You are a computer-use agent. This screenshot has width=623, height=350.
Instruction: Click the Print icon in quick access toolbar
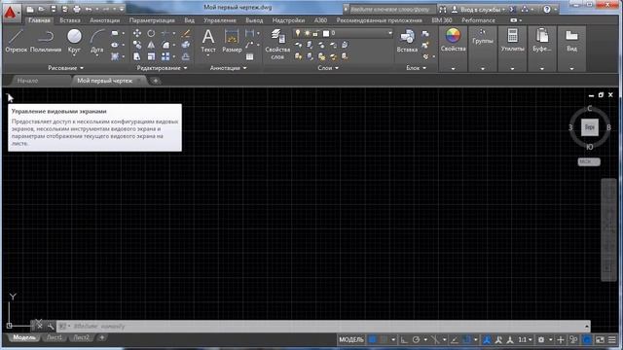[x=77, y=9]
